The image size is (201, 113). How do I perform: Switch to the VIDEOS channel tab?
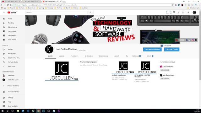coord(62,56)
